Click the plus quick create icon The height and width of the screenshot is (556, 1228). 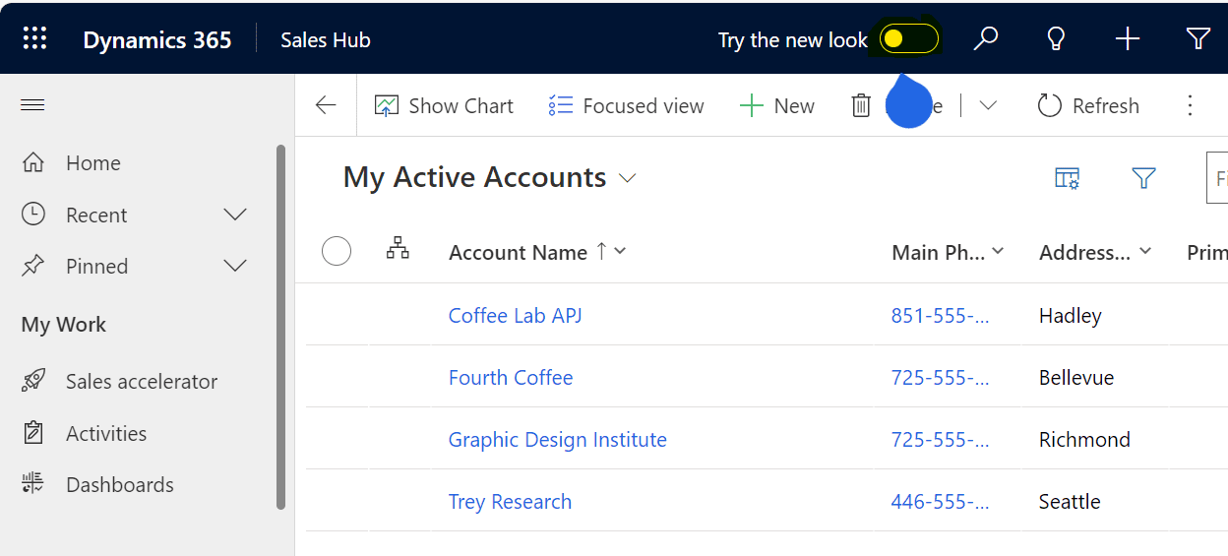click(x=1128, y=39)
